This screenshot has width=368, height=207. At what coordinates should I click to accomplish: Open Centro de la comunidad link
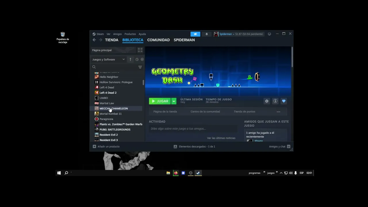tap(205, 112)
